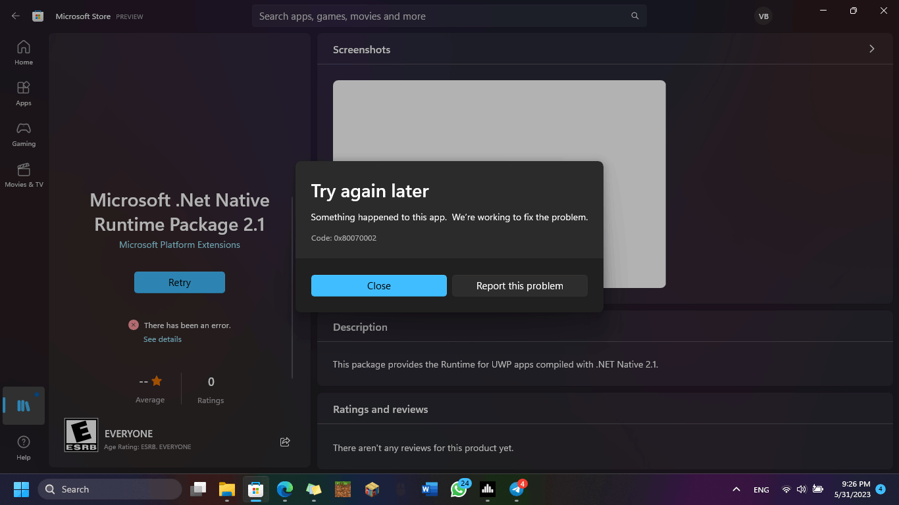899x505 pixels.
Task: Retry the package installation
Action: tap(179, 282)
